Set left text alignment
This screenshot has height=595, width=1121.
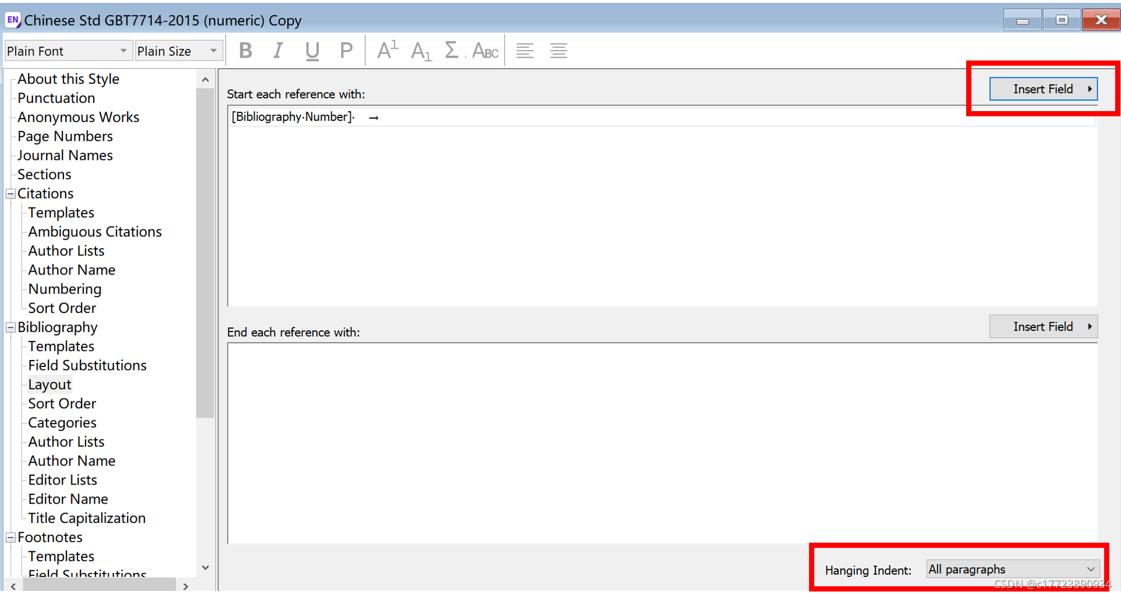point(525,51)
